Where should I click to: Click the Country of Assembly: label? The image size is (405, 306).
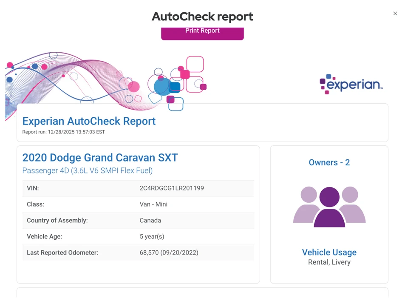(x=57, y=220)
